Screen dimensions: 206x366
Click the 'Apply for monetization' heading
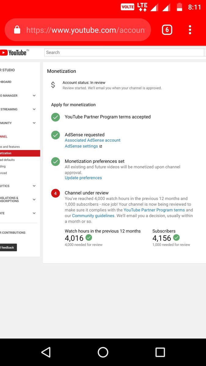pos(73,105)
